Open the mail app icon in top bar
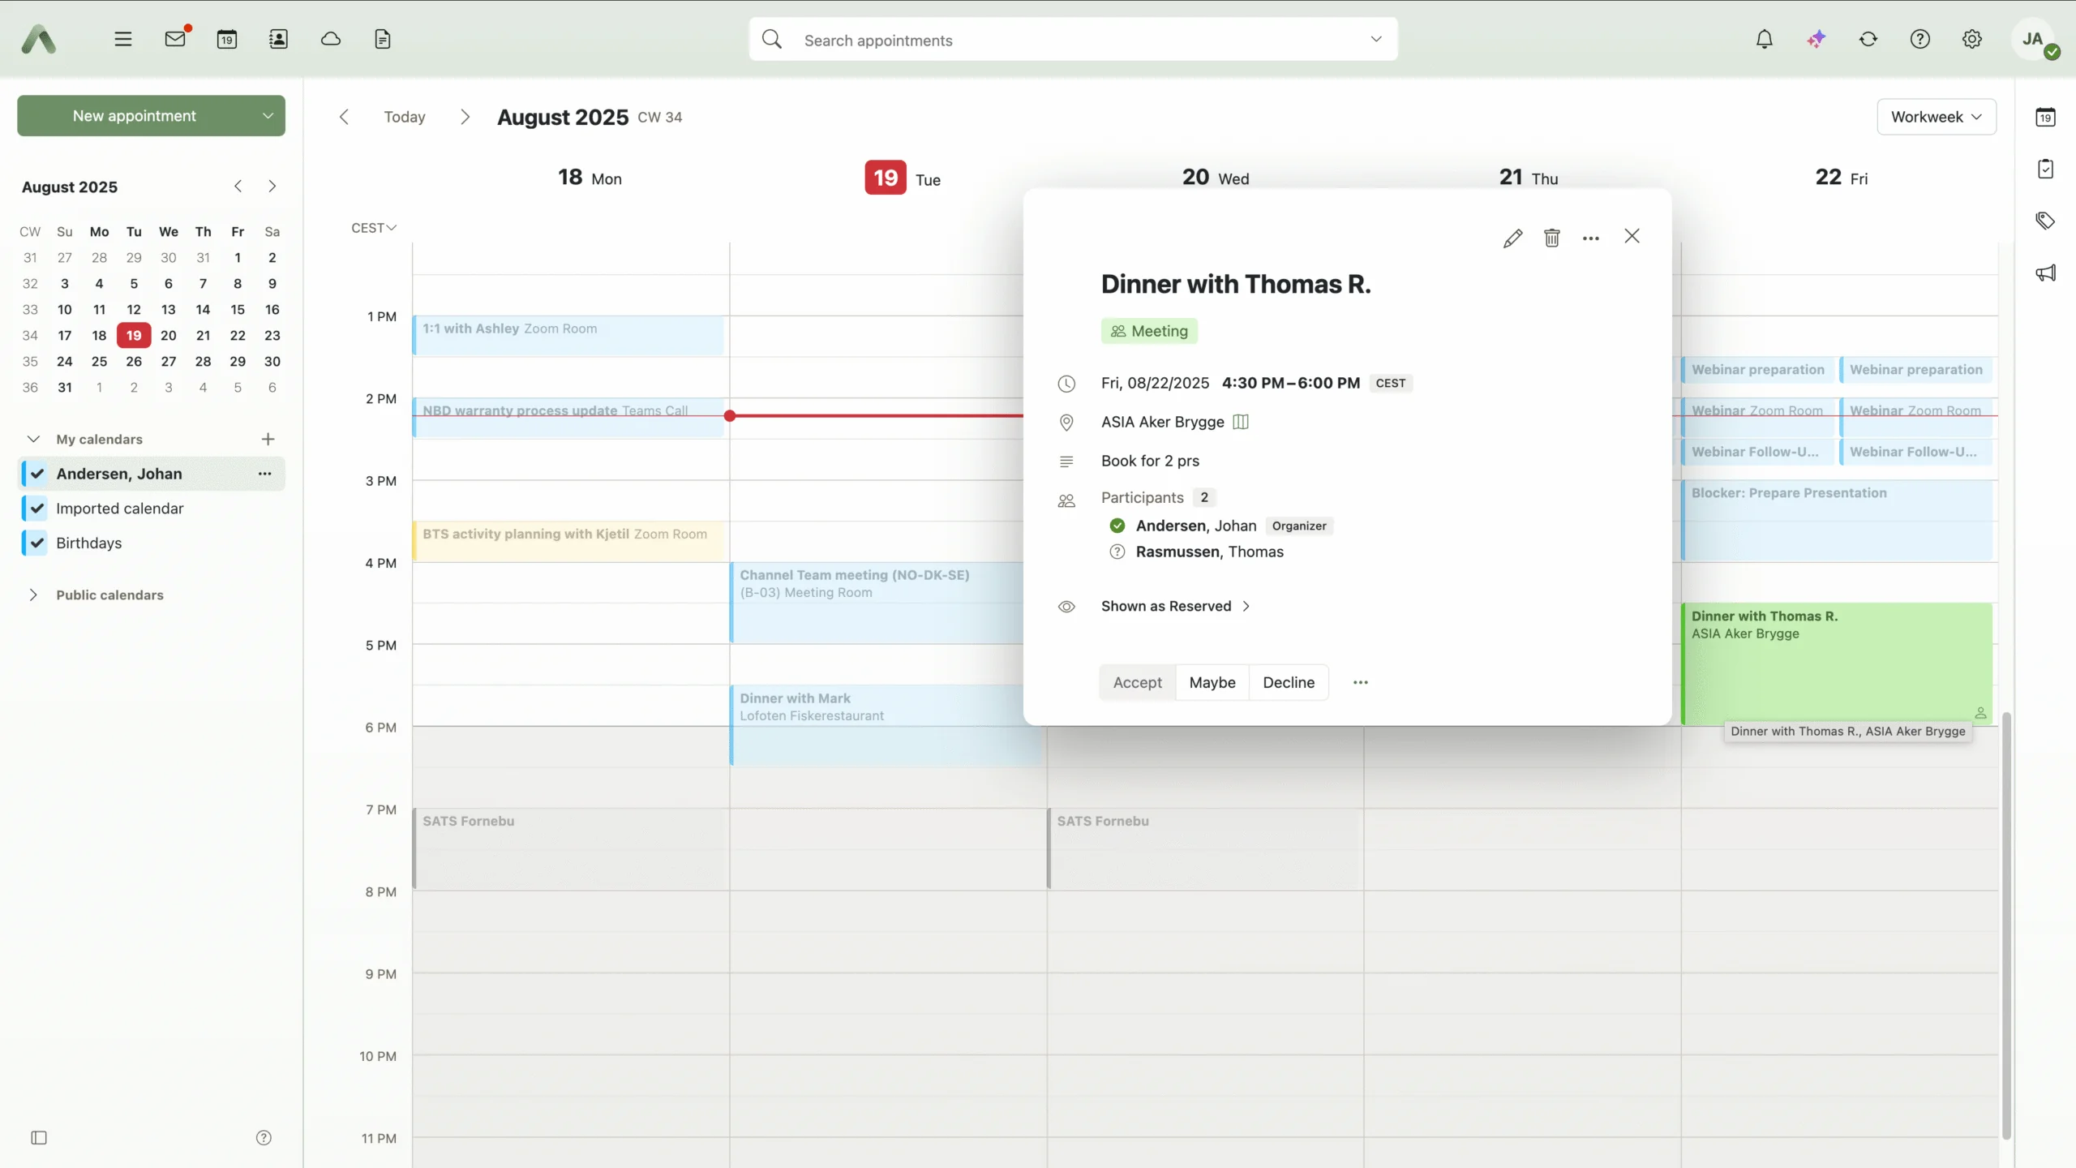This screenshot has height=1168, width=2076. [175, 39]
